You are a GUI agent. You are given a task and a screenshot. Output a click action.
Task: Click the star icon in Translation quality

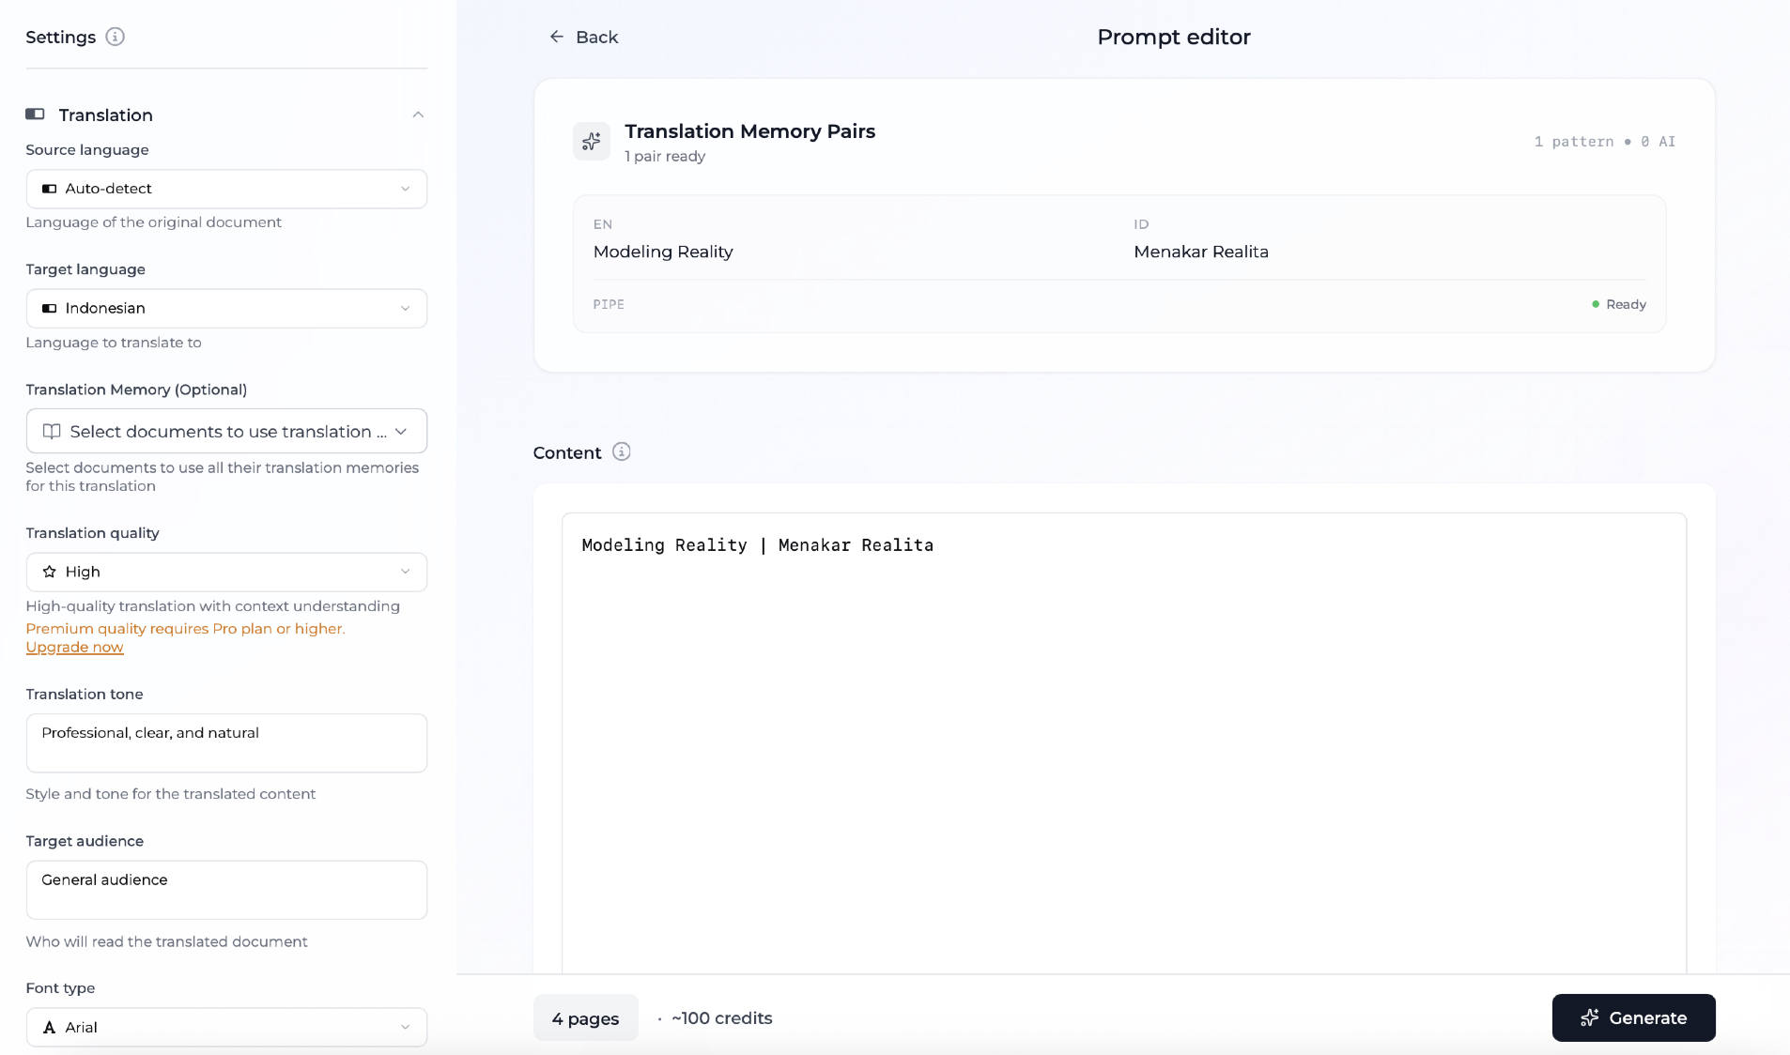pyautogui.click(x=50, y=572)
